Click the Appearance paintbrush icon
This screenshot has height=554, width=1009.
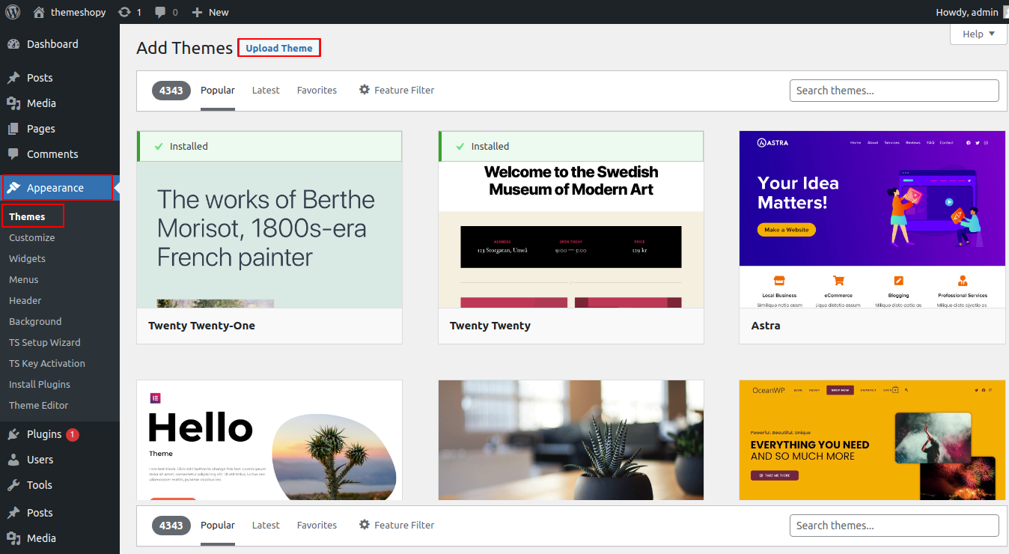tap(13, 188)
